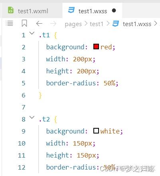Select the test1.wxss tab
Image resolution: width=160 pixels, height=176 pixels.
[92, 10]
